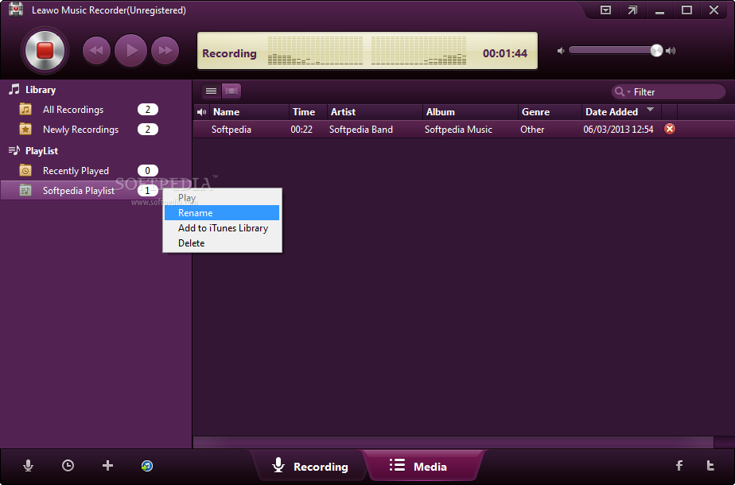Click the Recently Played count badge 0
The image size is (735, 485).
[x=148, y=171]
